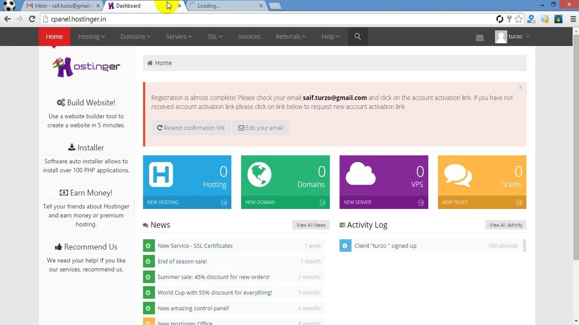Expand the Hosting dropdown menu

click(x=91, y=37)
